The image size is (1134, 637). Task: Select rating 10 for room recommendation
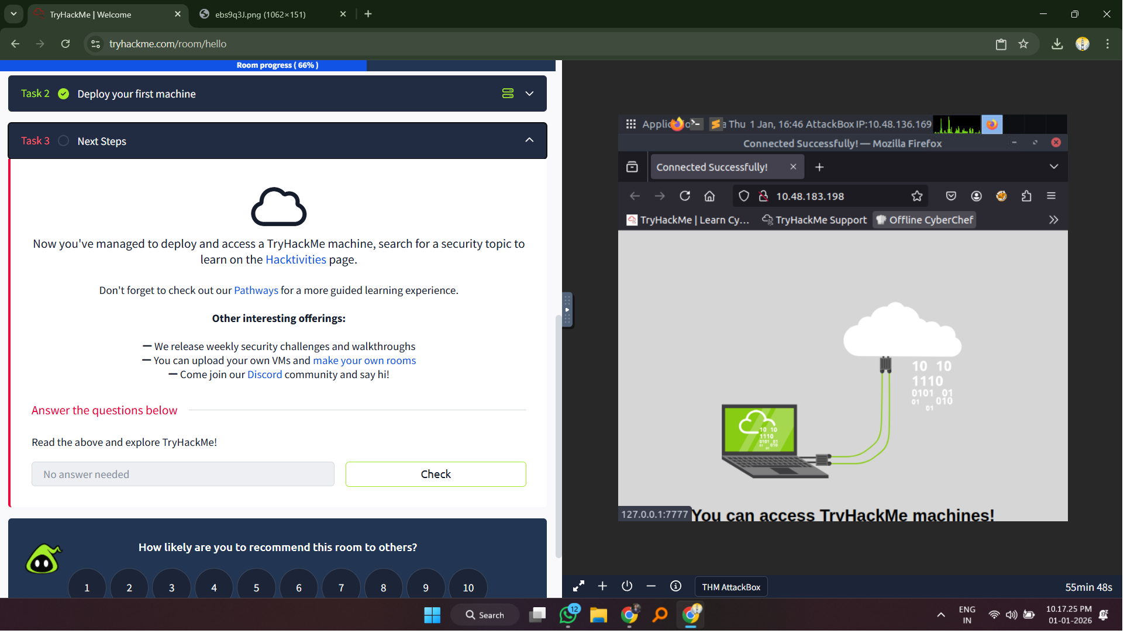[x=468, y=587]
